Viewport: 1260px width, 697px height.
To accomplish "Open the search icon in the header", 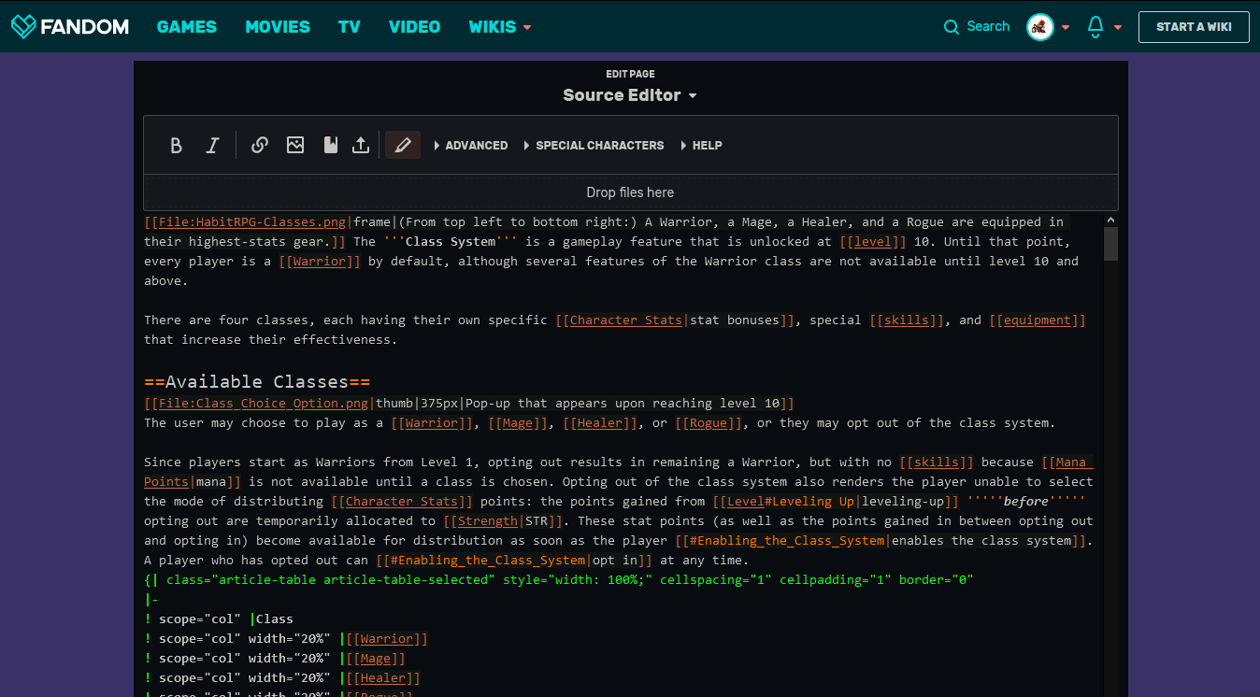I will click(952, 27).
